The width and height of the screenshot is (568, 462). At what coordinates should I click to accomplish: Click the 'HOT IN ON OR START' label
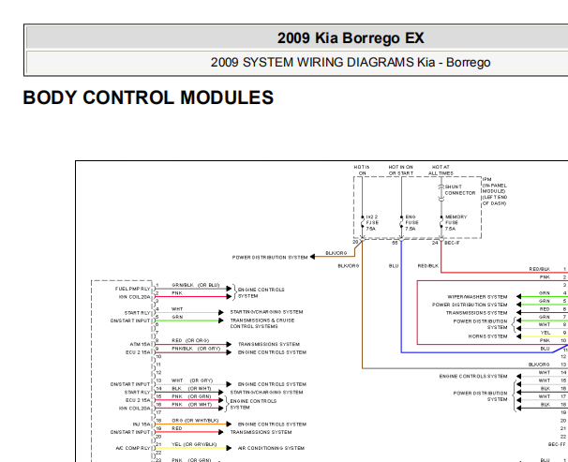click(x=400, y=171)
